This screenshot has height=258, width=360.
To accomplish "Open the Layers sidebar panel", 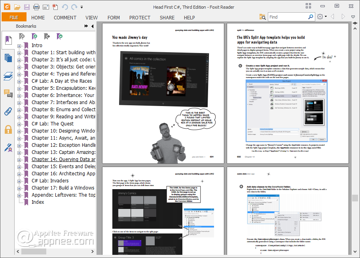I will pyautogui.click(x=8, y=76).
